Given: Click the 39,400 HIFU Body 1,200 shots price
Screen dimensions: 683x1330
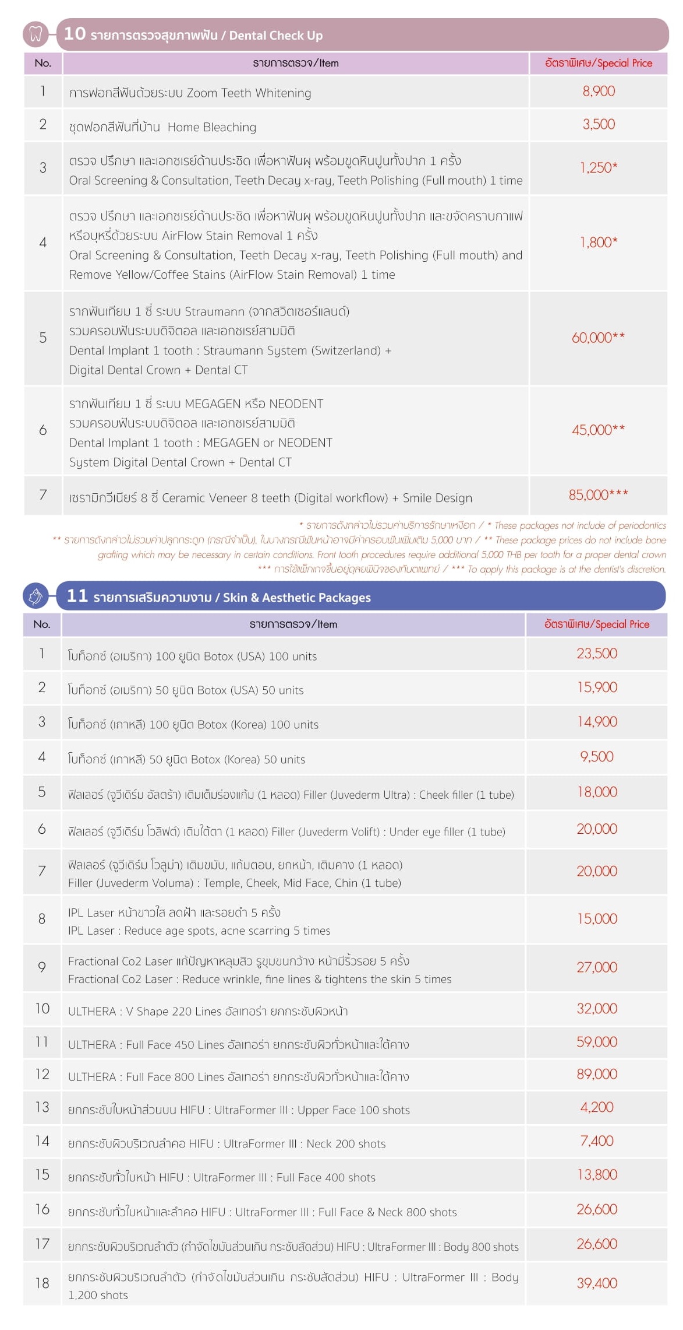Looking at the screenshot, I should tap(596, 1283).
